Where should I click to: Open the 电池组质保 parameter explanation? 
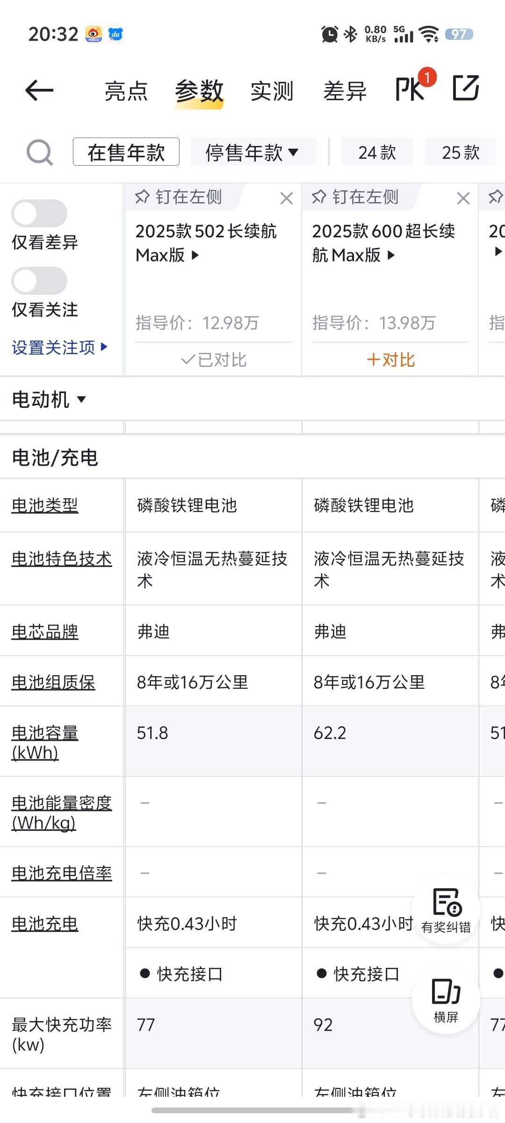pyautogui.click(x=53, y=682)
